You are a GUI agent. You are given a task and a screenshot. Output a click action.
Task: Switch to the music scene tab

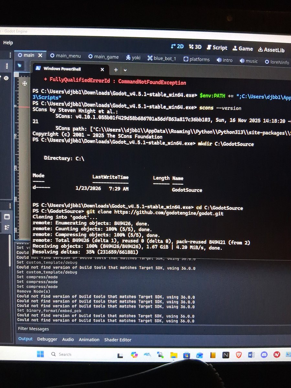coord(249,61)
